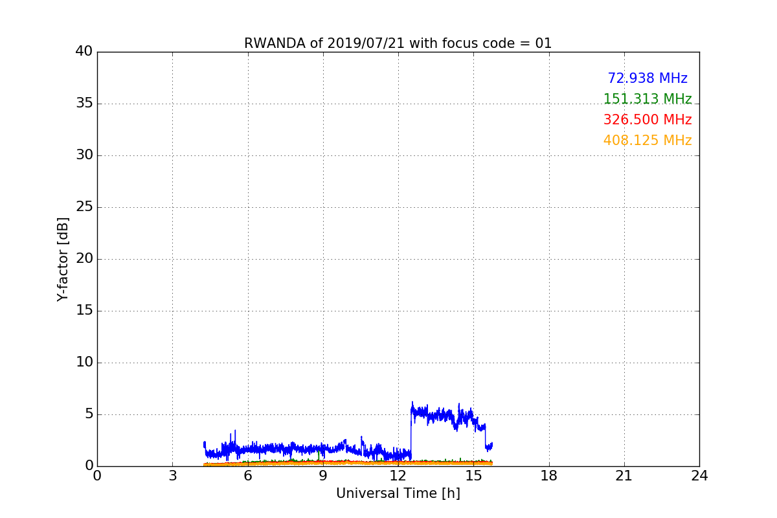The height and width of the screenshot is (518, 777).
Task: Click the y-axis tick label 20
Action: (x=84, y=259)
